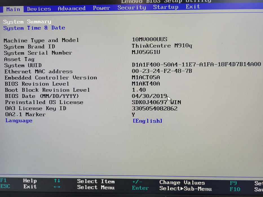The height and width of the screenshot is (197, 263).
Task: Click the Embedded Controller Version label
Action: [51, 78]
